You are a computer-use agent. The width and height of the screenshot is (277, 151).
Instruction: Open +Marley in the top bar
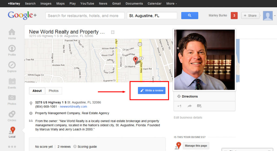point(14,4)
